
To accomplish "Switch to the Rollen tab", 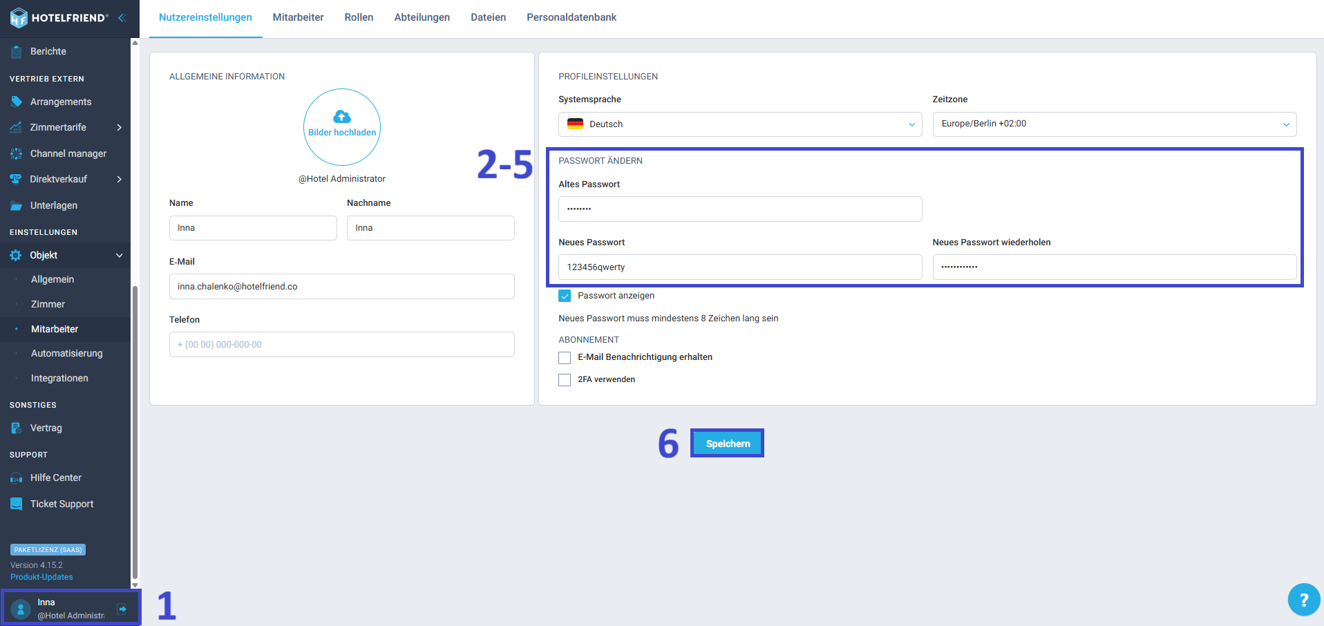I will tap(359, 17).
